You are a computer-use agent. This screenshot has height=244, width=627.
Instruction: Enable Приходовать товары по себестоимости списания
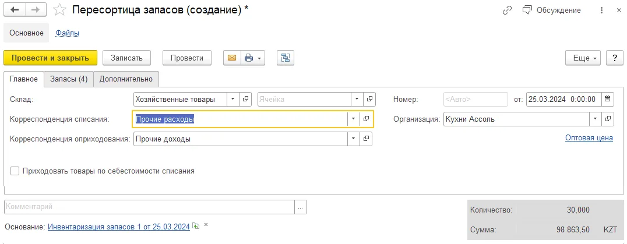point(15,171)
